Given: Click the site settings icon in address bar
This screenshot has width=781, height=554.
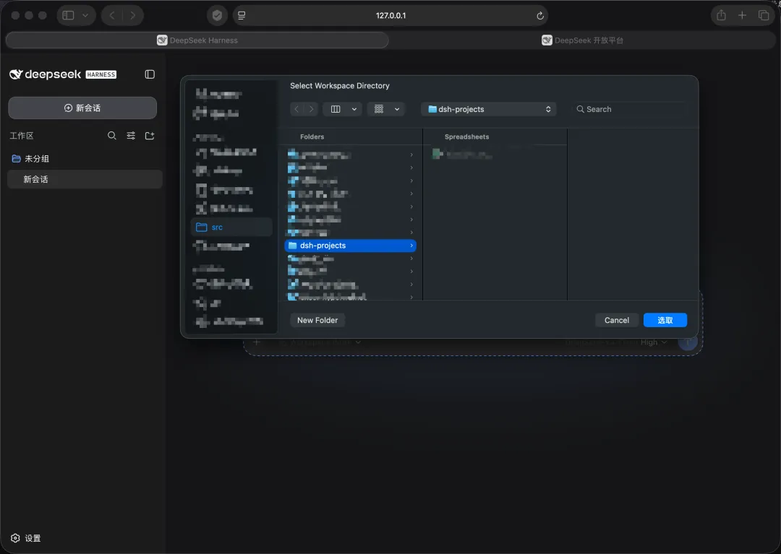Looking at the screenshot, I should pos(242,16).
